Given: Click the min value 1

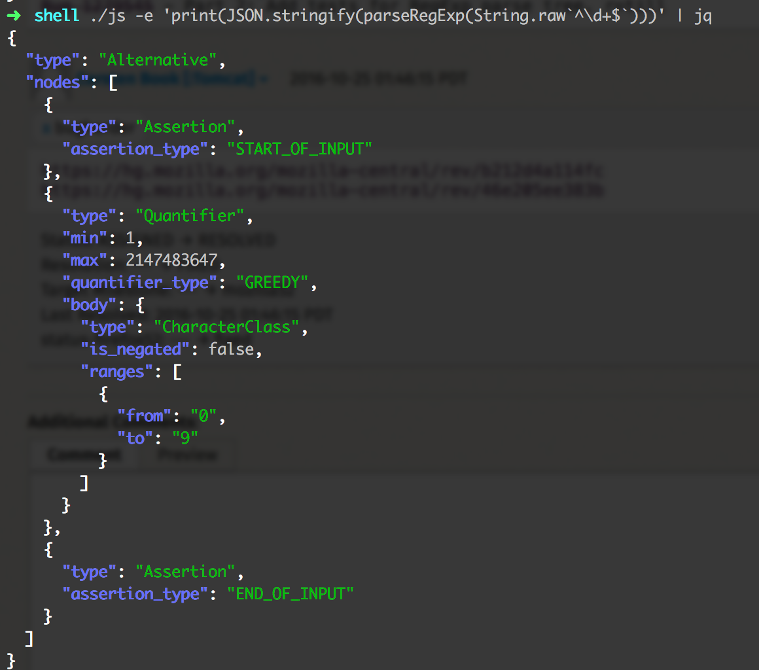Looking at the screenshot, I should [x=130, y=238].
